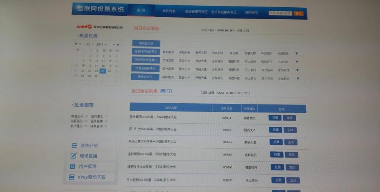Click the 现场直播 pencil icon

point(73,156)
